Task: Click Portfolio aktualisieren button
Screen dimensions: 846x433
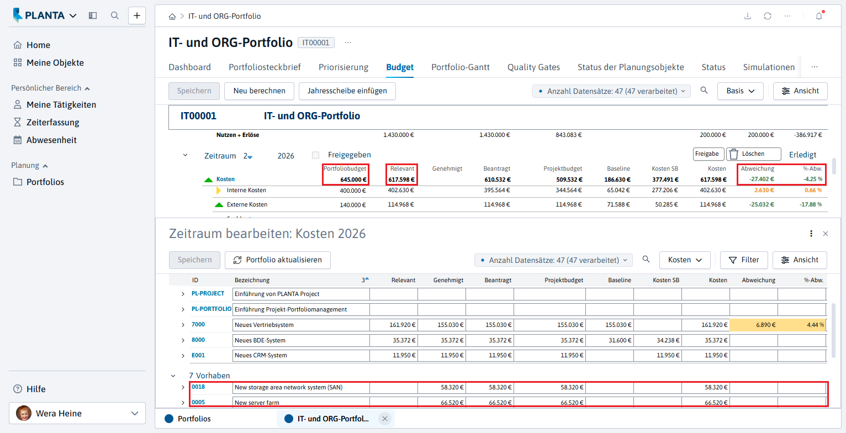Action: [x=277, y=260]
